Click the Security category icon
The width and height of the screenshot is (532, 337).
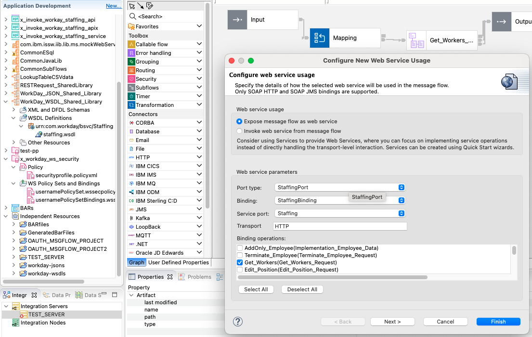point(131,79)
